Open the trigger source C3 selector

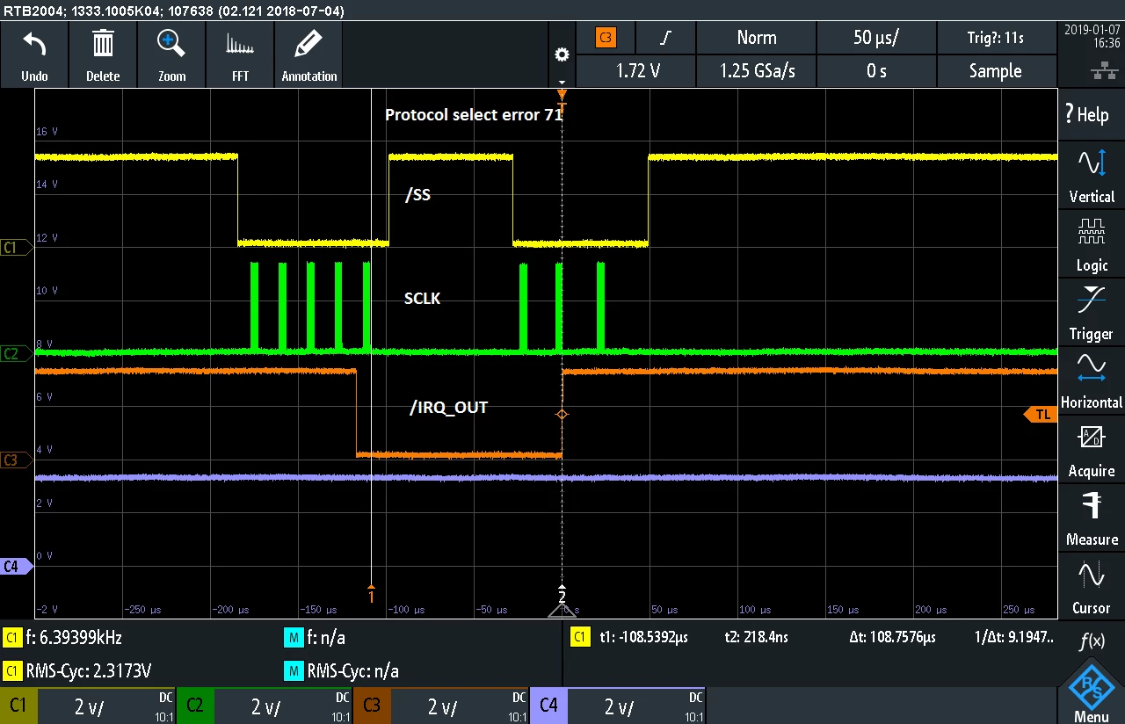pos(605,38)
